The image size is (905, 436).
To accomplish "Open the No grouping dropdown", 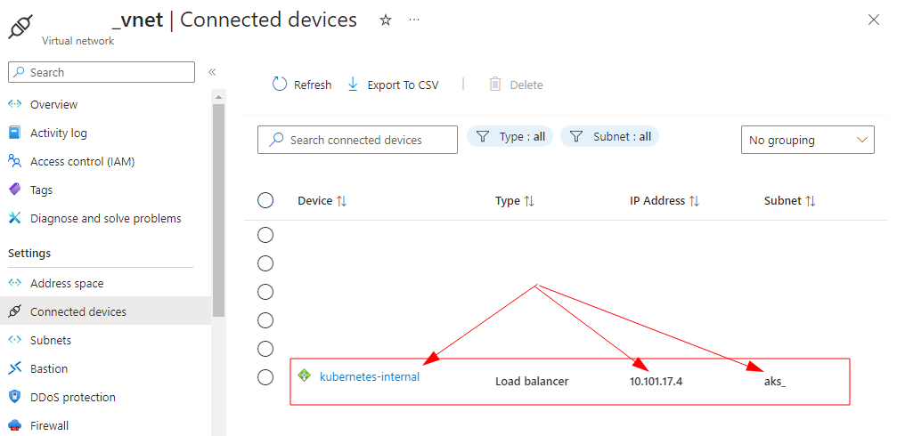I will (807, 140).
